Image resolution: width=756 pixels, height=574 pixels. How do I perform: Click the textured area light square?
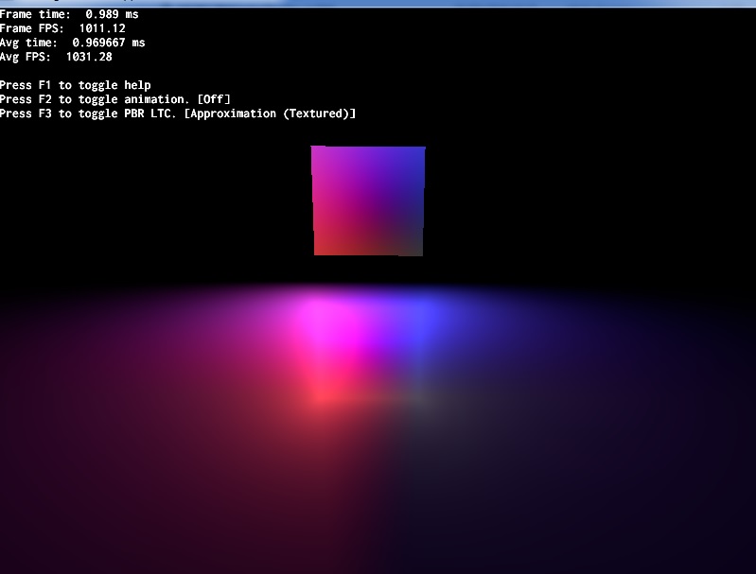coord(368,200)
